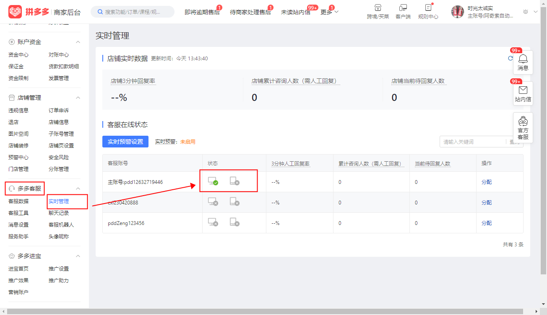Open the 客户端 icon
Screen dimensions: 547x315
tap(403, 8)
